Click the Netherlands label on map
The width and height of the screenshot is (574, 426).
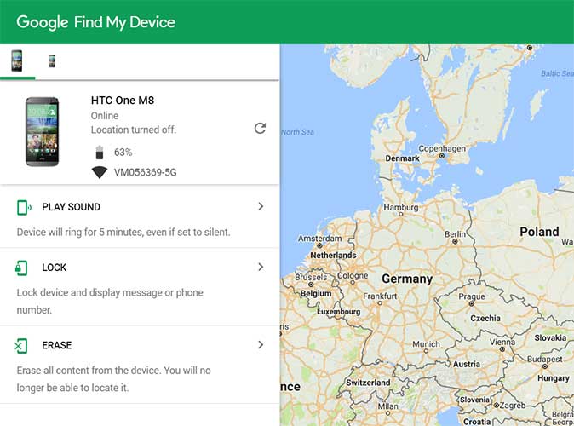point(333,256)
